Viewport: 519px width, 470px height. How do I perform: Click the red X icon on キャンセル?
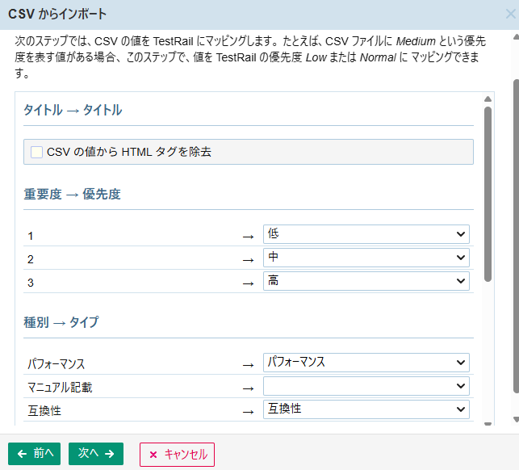(153, 454)
